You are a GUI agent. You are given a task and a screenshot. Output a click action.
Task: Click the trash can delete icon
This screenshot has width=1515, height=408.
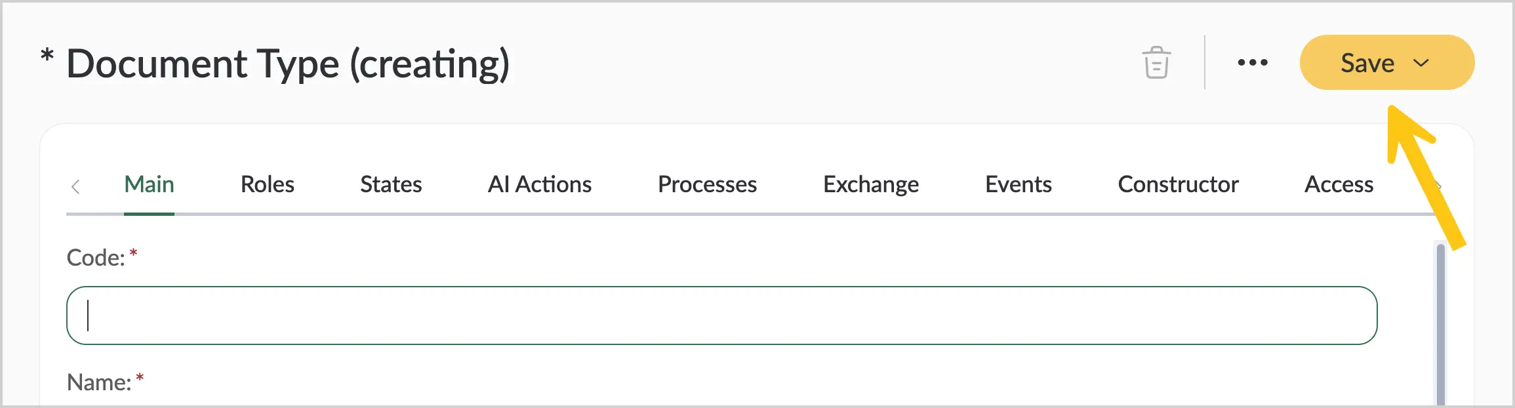coord(1156,63)
